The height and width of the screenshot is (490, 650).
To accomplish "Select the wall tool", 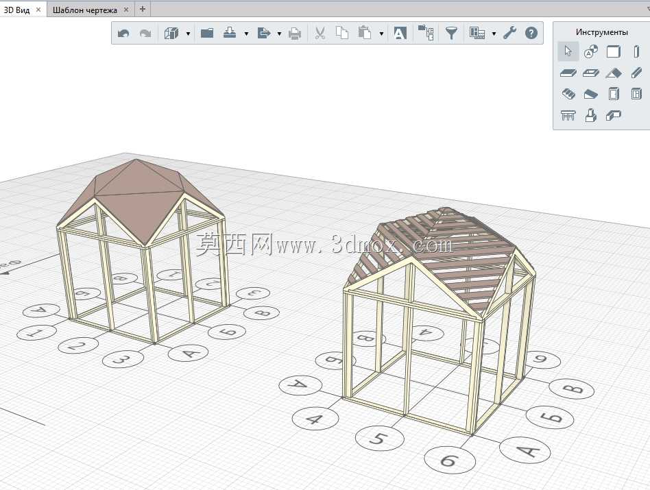I will click(614, 52).
